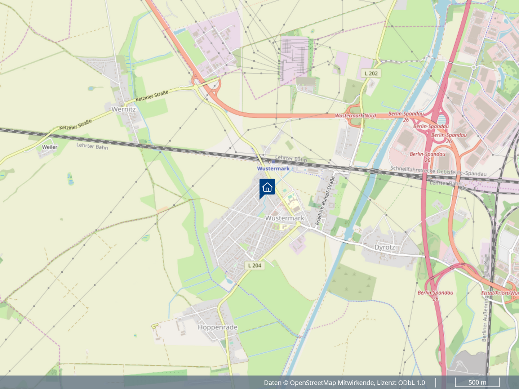This screenshot has width=519, height=389.
Task: Select the Wustermark railway station square icon
Action: (x=273, y=162)
